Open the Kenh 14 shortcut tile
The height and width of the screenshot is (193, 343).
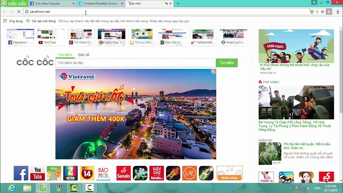[87, 173]
